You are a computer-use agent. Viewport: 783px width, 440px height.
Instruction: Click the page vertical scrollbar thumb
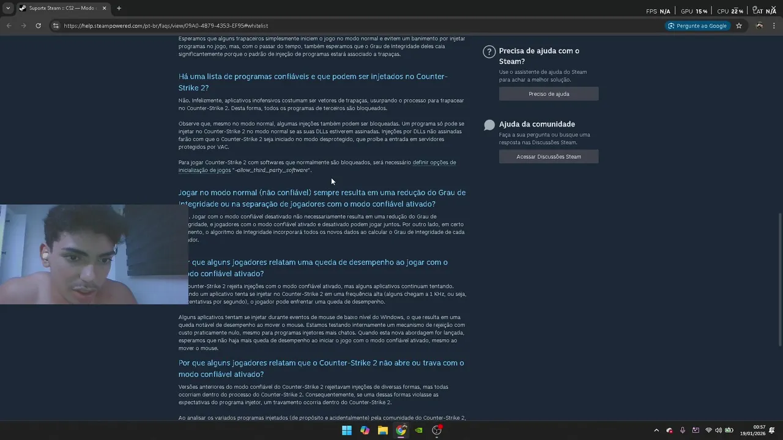779,279
